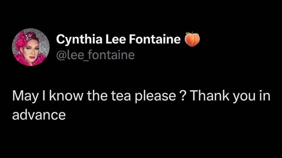This screenshot has width=282, height=158.
Task: Visit the @lee_fontaine handle link
Action: point(95,55)
